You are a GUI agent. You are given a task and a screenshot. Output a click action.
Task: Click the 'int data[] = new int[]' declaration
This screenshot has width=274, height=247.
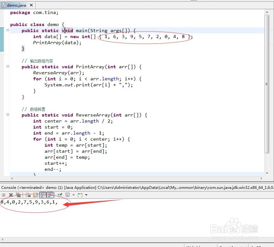(65, 37)
